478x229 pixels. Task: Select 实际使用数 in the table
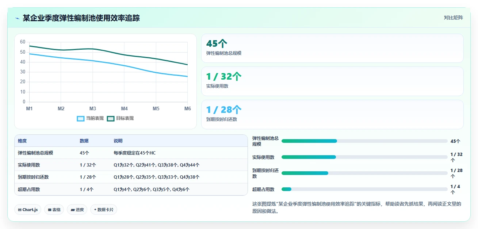click(x=29, y=165)
